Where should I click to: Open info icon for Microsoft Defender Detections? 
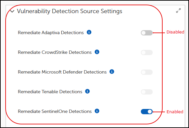pyautogui.click(x=112, y=72)
